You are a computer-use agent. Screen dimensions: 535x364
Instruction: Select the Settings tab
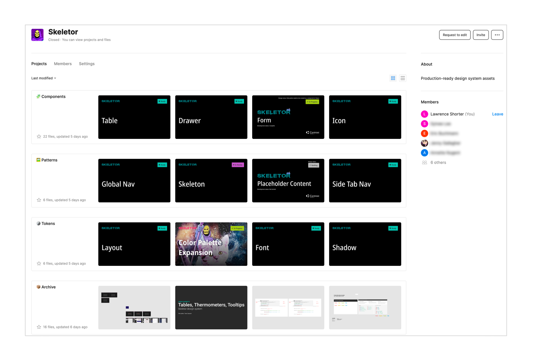87,64
